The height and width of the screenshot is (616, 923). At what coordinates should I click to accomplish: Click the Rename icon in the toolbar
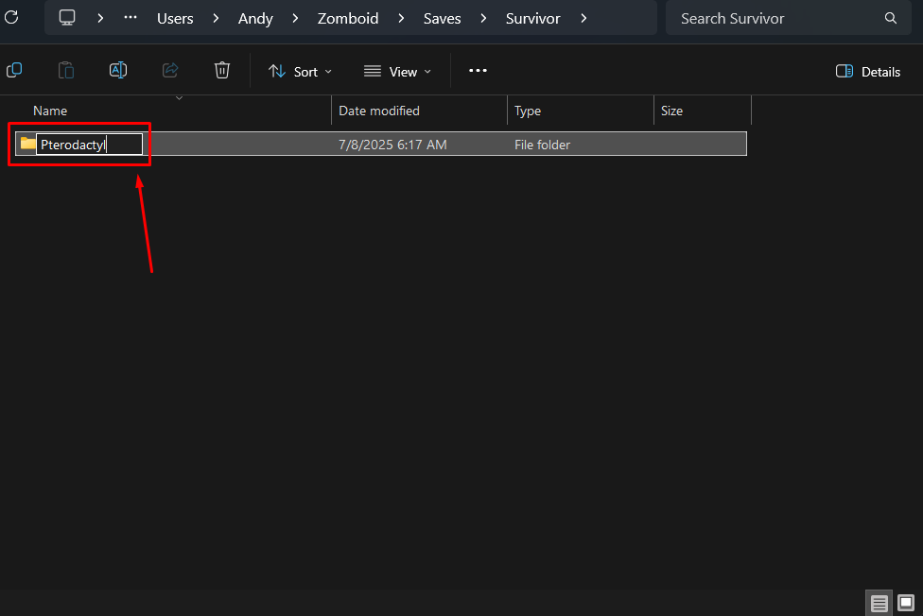coord(118,71)
